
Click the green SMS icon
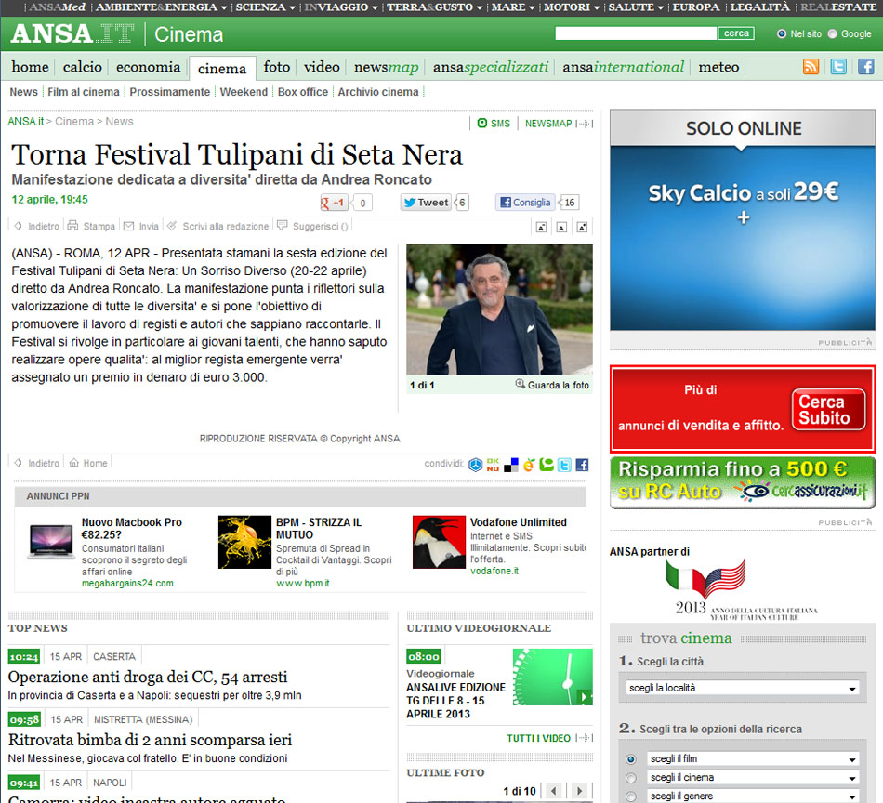coord(482,123)
